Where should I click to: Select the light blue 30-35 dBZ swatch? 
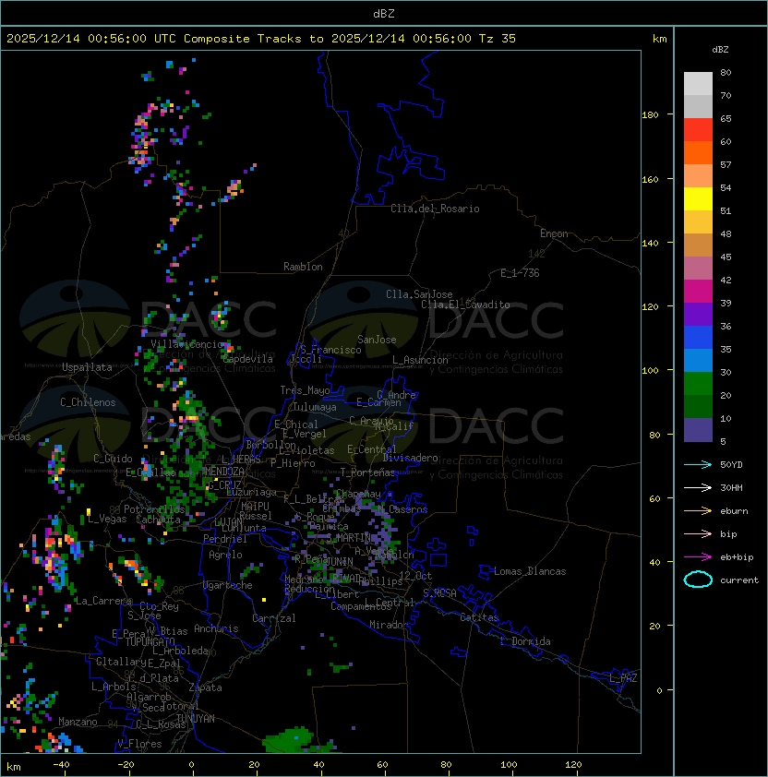click(x=698, y=360)
